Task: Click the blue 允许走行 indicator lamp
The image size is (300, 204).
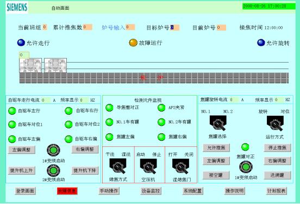Action: [21, 43]
